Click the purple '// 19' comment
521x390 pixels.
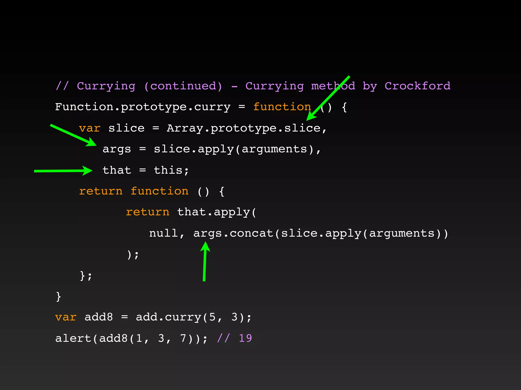point(234,338)
